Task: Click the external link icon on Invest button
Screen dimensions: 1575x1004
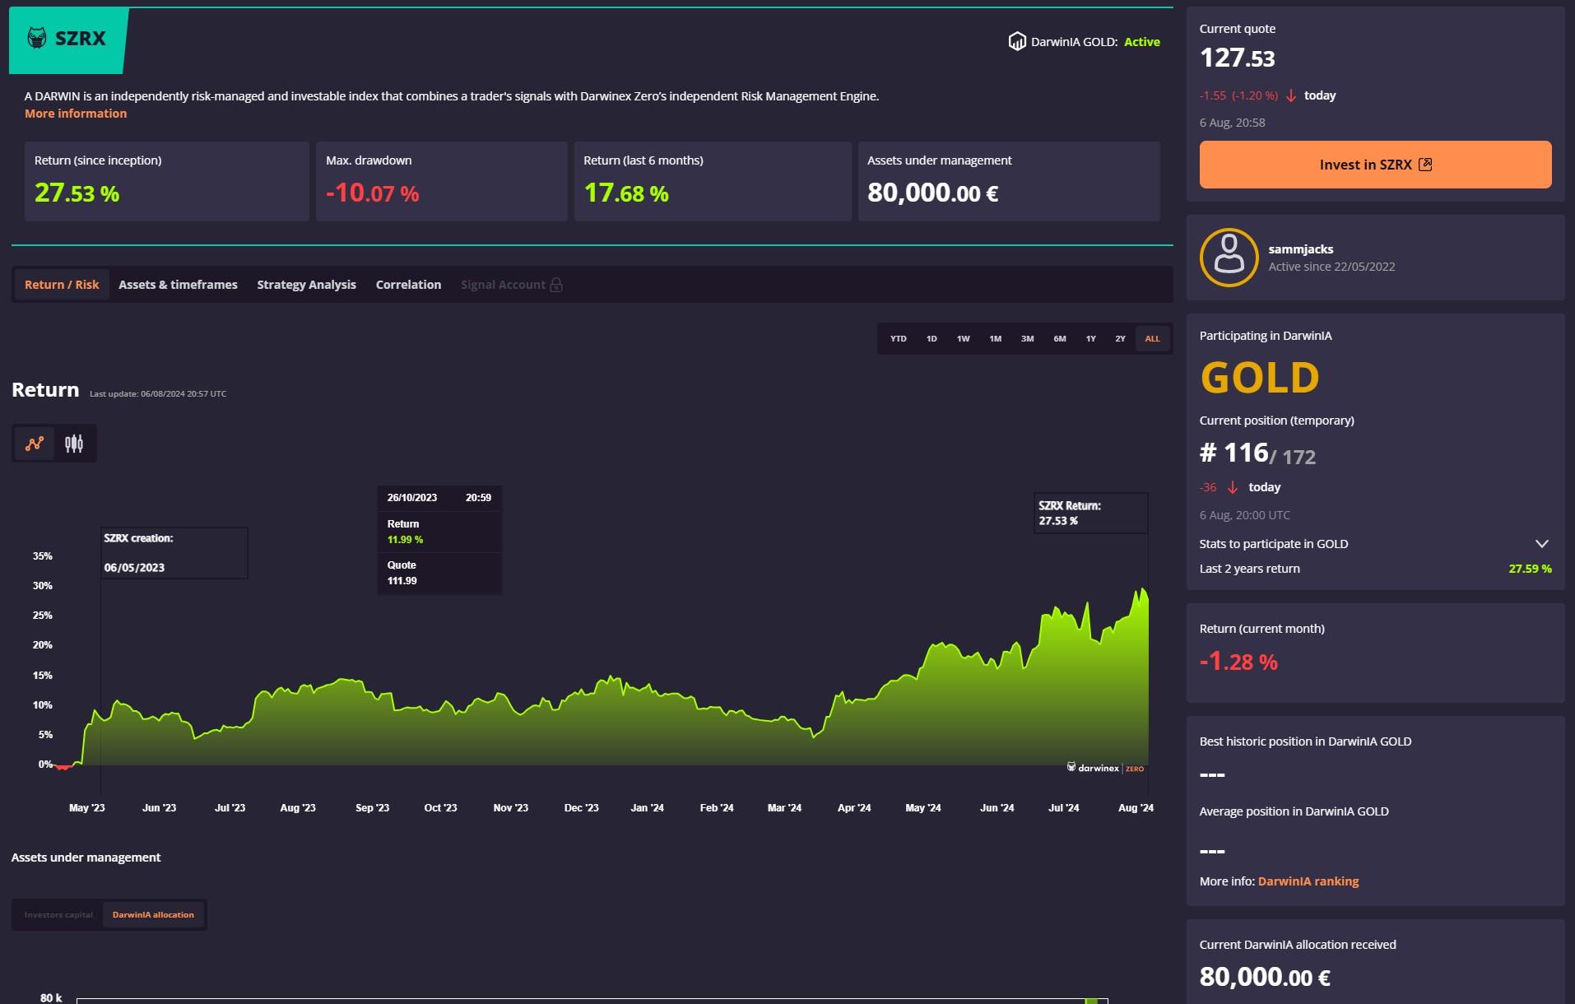Action: click(x=1425, y=165)
